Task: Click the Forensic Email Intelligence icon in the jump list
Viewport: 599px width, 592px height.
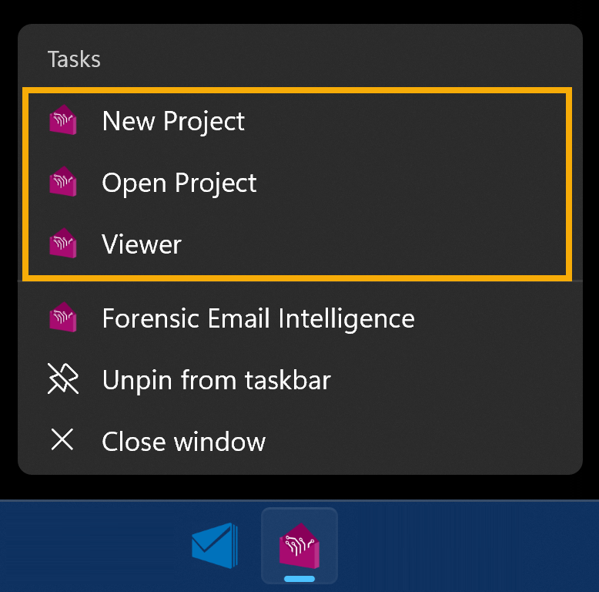Action: [x=62, y=318]
